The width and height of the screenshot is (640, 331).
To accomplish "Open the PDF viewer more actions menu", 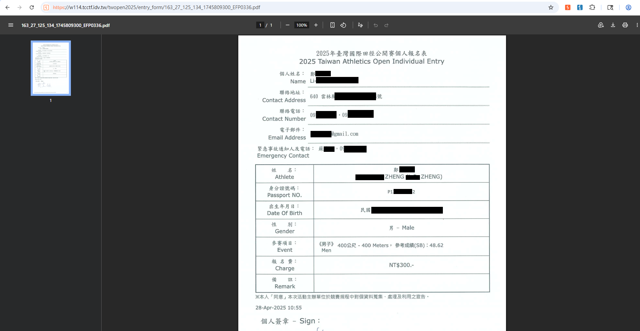I will pos(637,25).
